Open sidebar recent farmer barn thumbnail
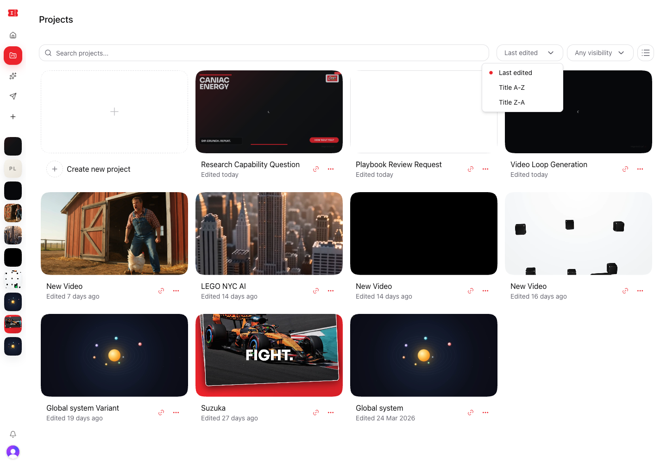 click(13, 213)
